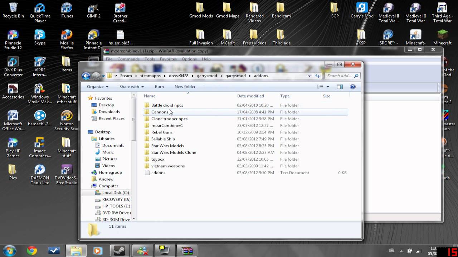Expand address bar previous locations dropdown
Image resolution: width=458 pixels, height=257 pixels.
309,76
